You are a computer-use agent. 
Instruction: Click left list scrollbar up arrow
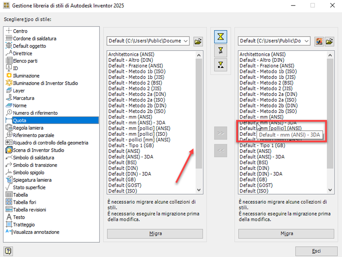(199, 55)
